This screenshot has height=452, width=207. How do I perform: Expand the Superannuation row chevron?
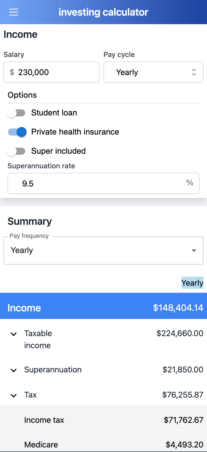tap(14, 370)
